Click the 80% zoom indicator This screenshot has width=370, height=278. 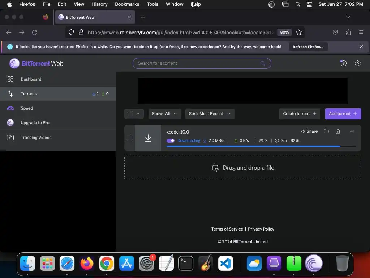[284, 32]
